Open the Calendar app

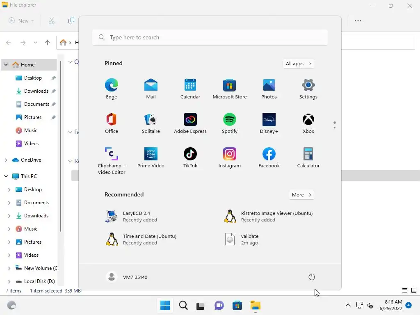(190, 89)
